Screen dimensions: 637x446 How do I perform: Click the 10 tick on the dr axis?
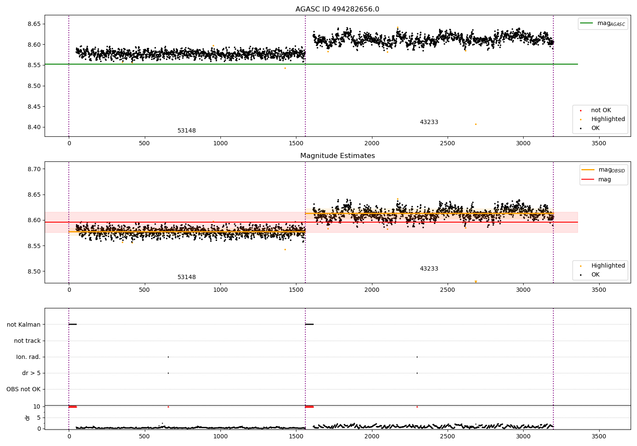37,407
